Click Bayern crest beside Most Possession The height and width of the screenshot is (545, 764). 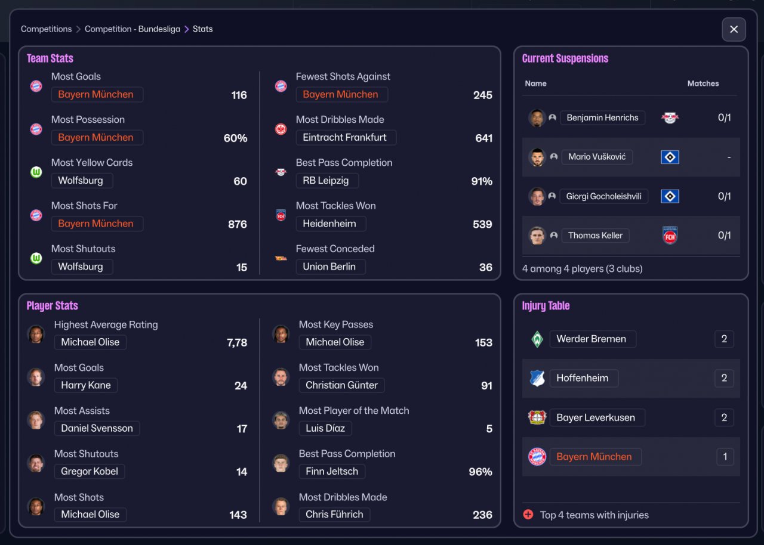[36, 129]
